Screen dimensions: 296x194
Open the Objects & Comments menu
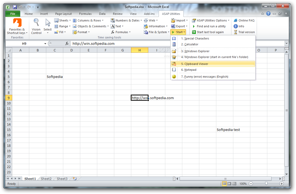pos(91,26)
